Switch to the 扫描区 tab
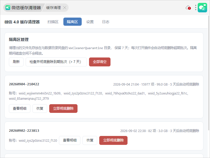The height and width of the screenshot is (158, 210). click(x=53, y=22)
